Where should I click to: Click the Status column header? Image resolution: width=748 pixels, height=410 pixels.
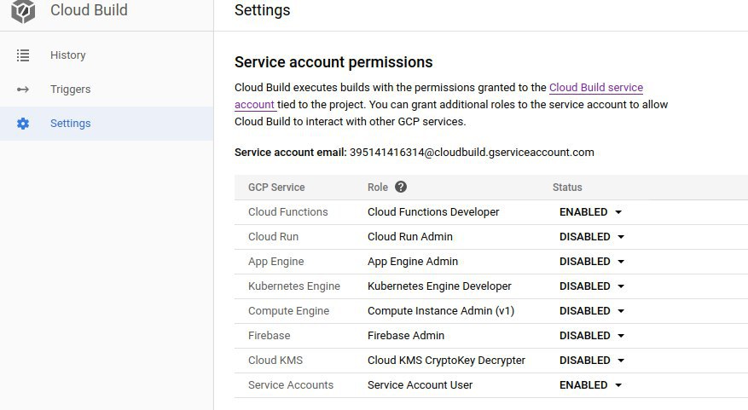click(567, 188)
